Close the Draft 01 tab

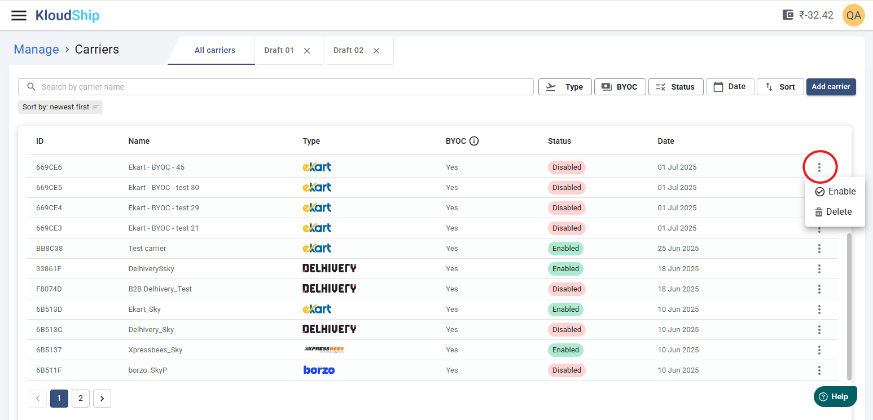[x=307, y=51]
